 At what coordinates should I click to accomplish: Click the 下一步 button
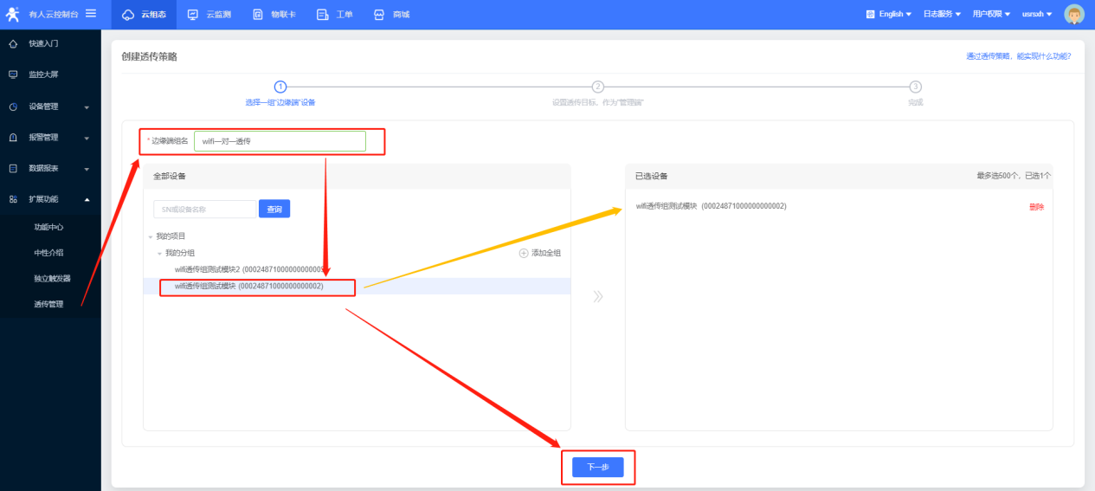coord(597,468)
